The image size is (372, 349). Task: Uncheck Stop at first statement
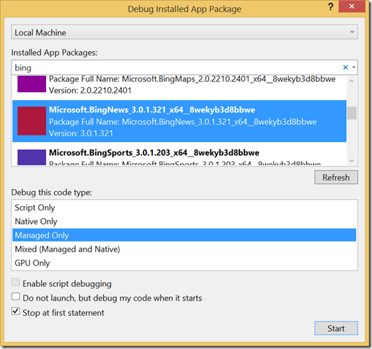point(16,312)
